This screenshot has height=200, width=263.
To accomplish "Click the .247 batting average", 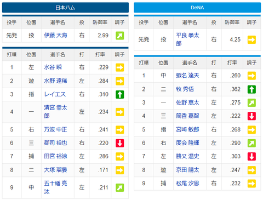I will (236, 170).
